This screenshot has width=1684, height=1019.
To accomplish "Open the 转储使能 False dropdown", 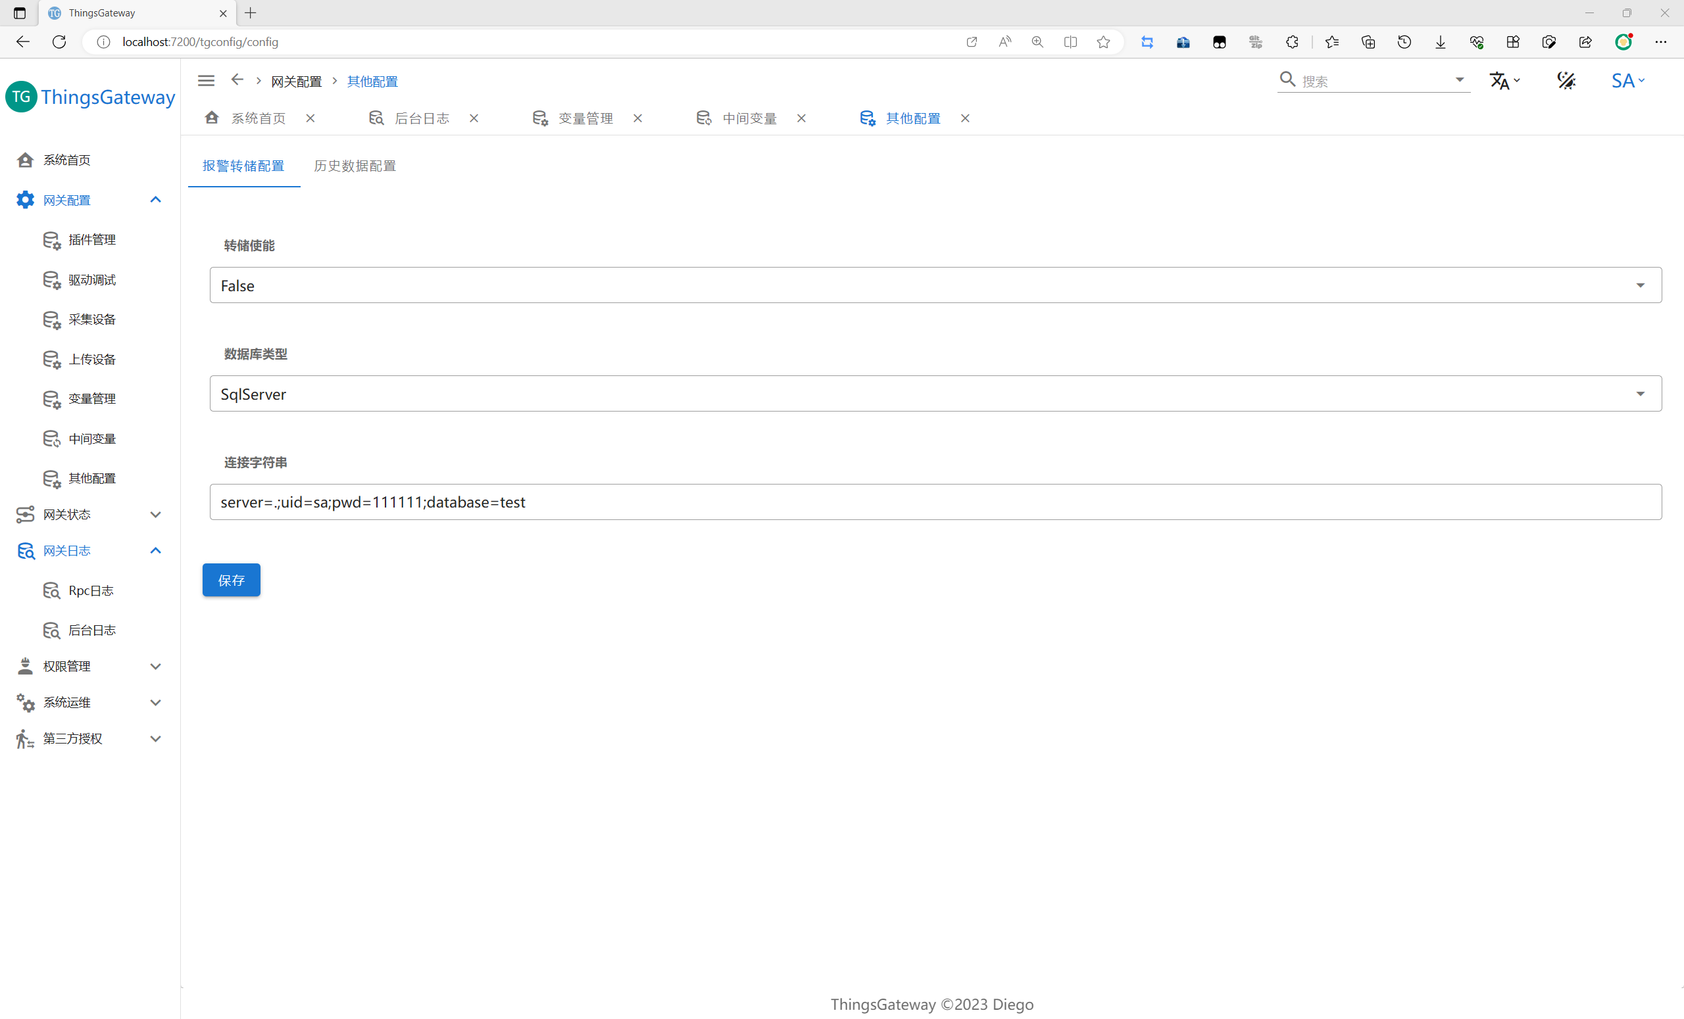I will [935, 285].
